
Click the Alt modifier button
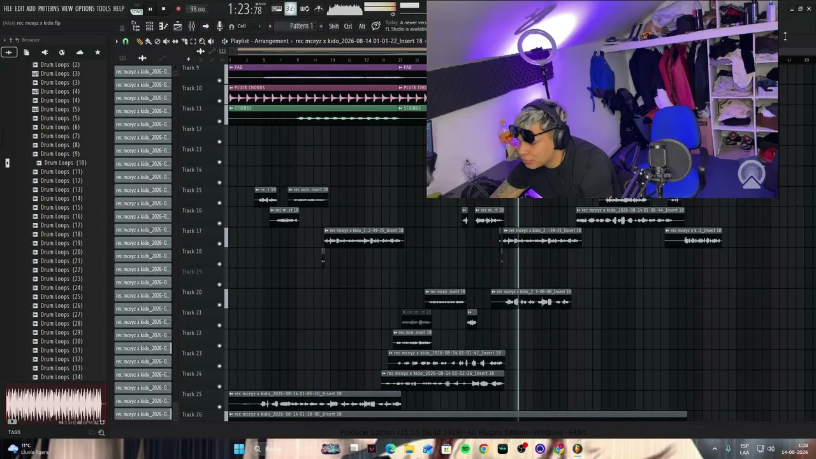(362, 26)
